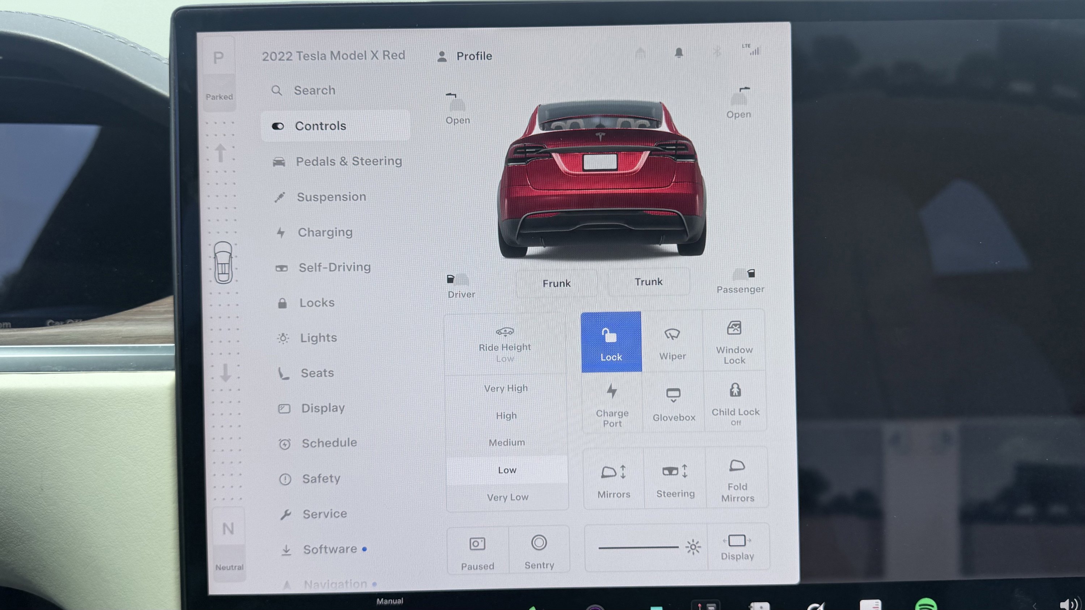Screen dimensions: 1085x610
Task: Adjust Steering wheel position control
Action: (675, 479)
